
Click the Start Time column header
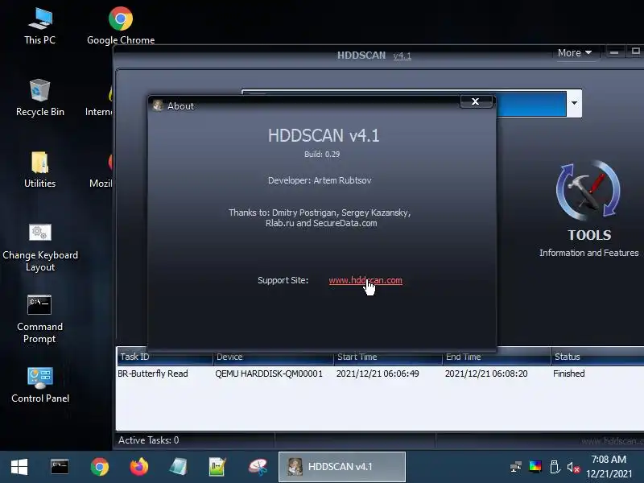(388, 357)
